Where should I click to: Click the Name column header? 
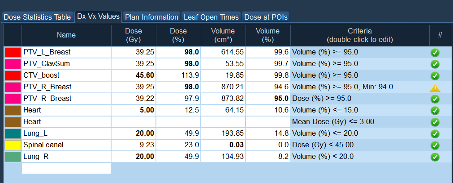click(x=66, y=35)
